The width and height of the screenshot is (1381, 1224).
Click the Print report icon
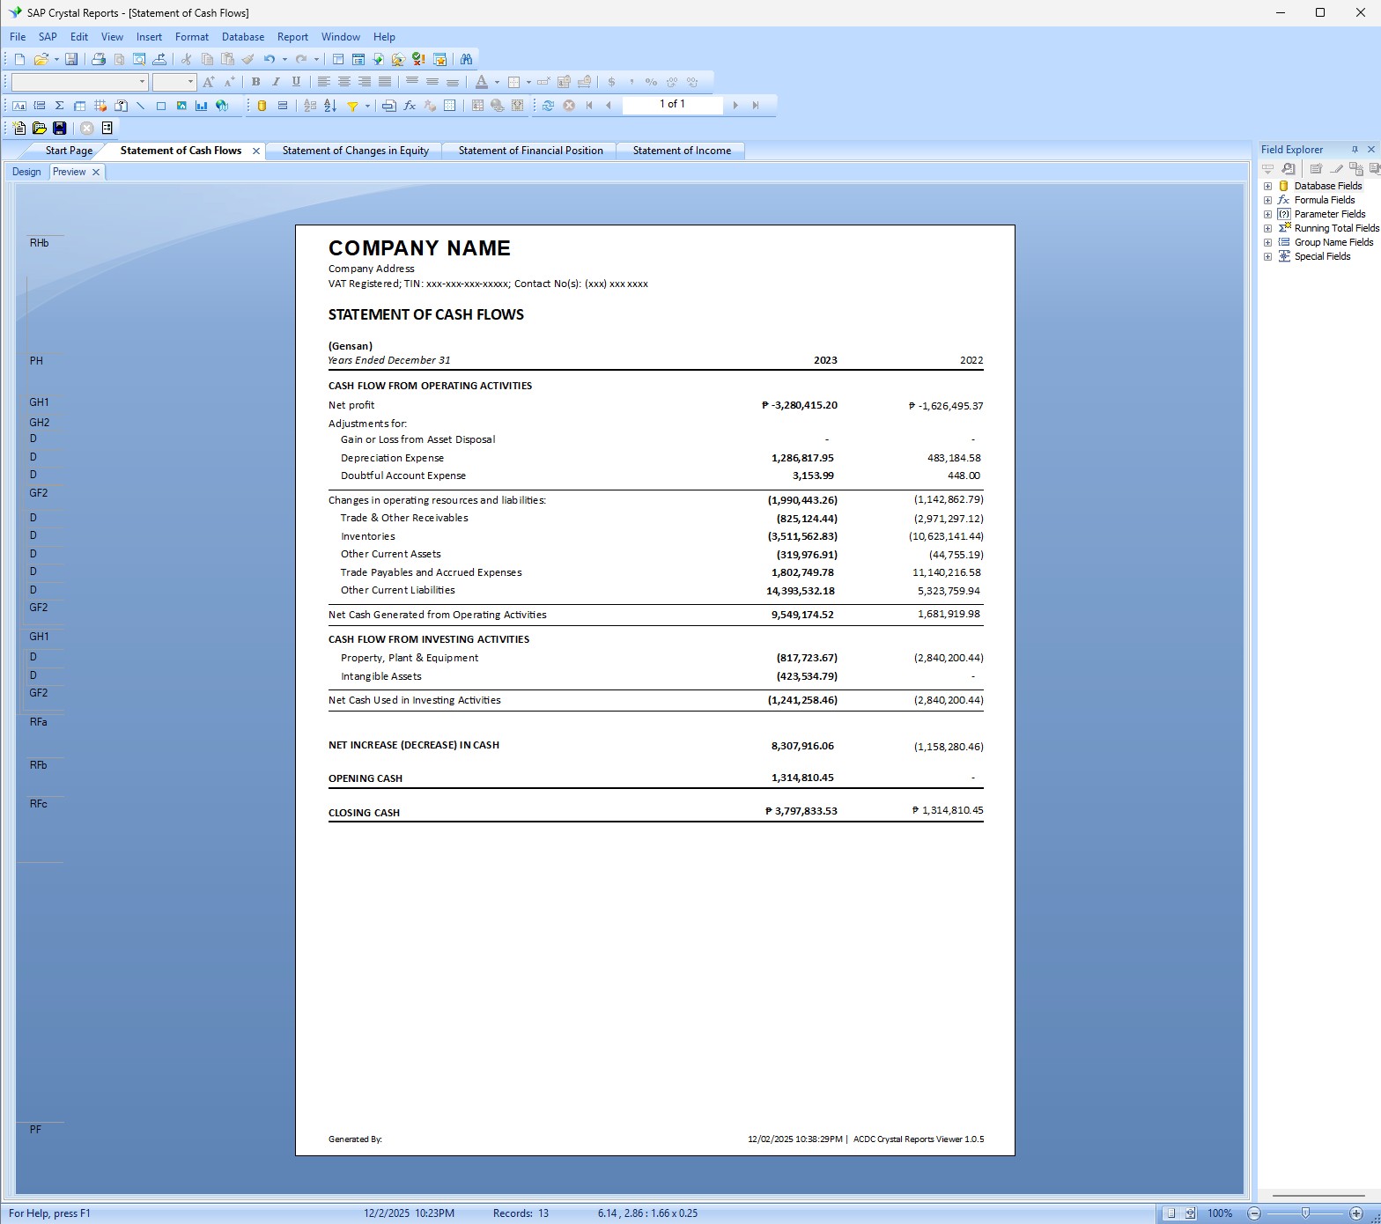99,59
